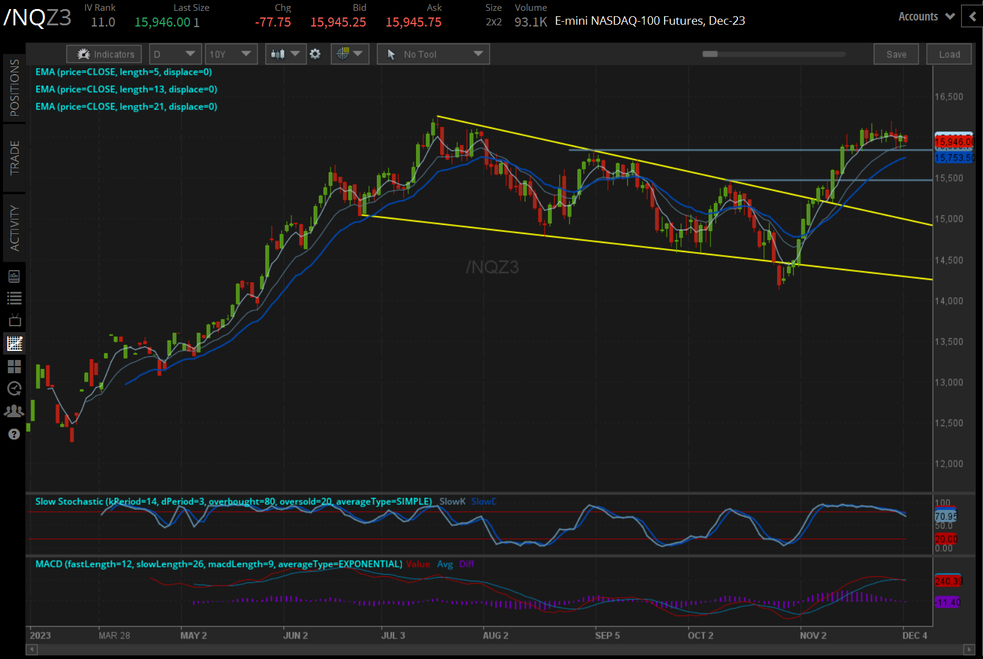Open chart settings gear icon
Screen dimensions: 983x659
click(315, 54)
